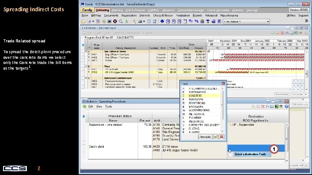Image resolution: width=312 pixels, height=175 pixels.
Task: Click the green back arrow in Spreading Procedures
Action: pos(84,107)
